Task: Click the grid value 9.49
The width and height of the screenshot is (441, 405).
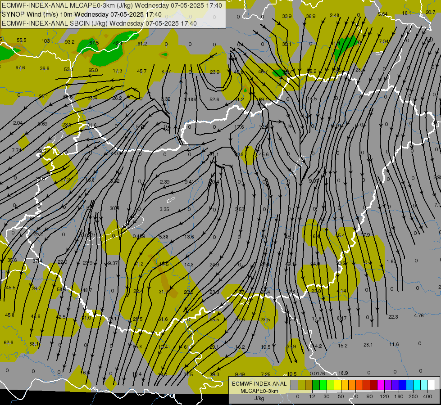Action: point(240,374)
